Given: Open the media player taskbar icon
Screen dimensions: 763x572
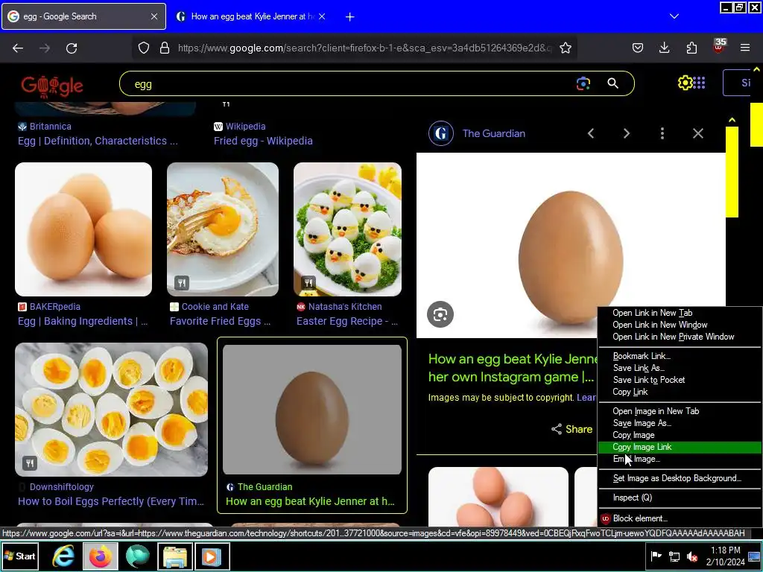Looking at the screenshot, I should pyautogui.click(x=212, y=556).
